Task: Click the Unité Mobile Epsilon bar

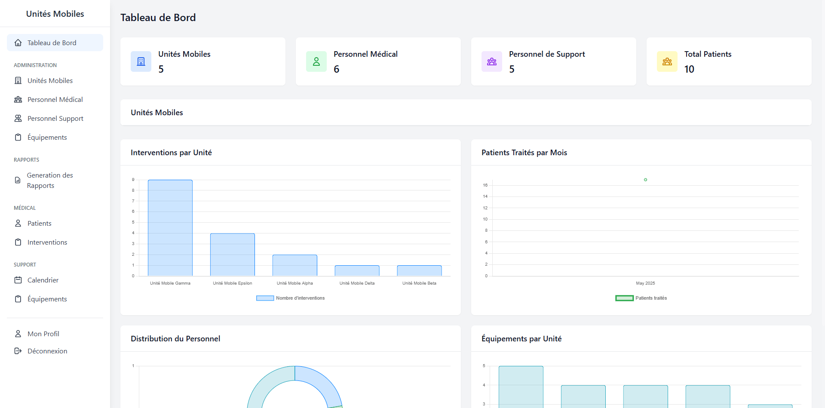Action: [x=233, y=255]
